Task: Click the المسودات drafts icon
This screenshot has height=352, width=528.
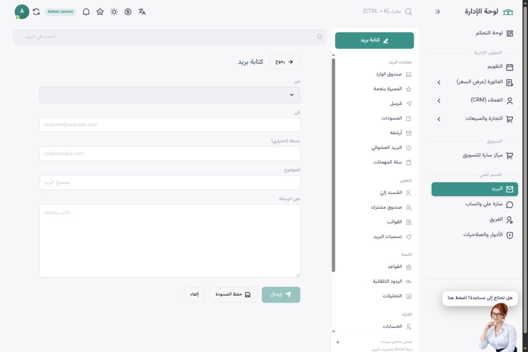Action: (409, 119)
